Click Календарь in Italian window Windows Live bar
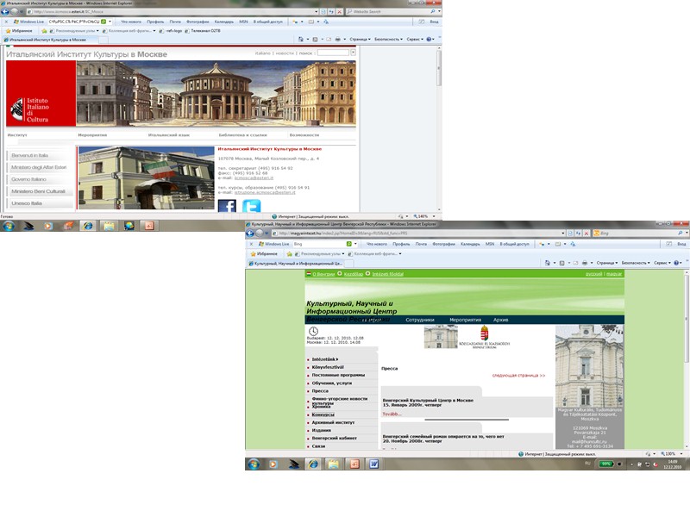 (x=224, y=22)
